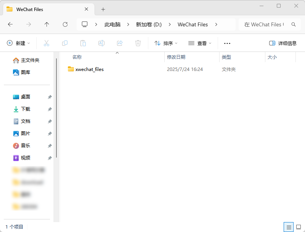Toggle details view in the status bar
Viewport: 305px width, 232px height.
[288, 227]
